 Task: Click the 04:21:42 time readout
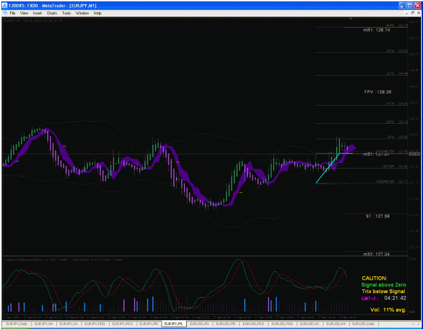pos(395,299)
